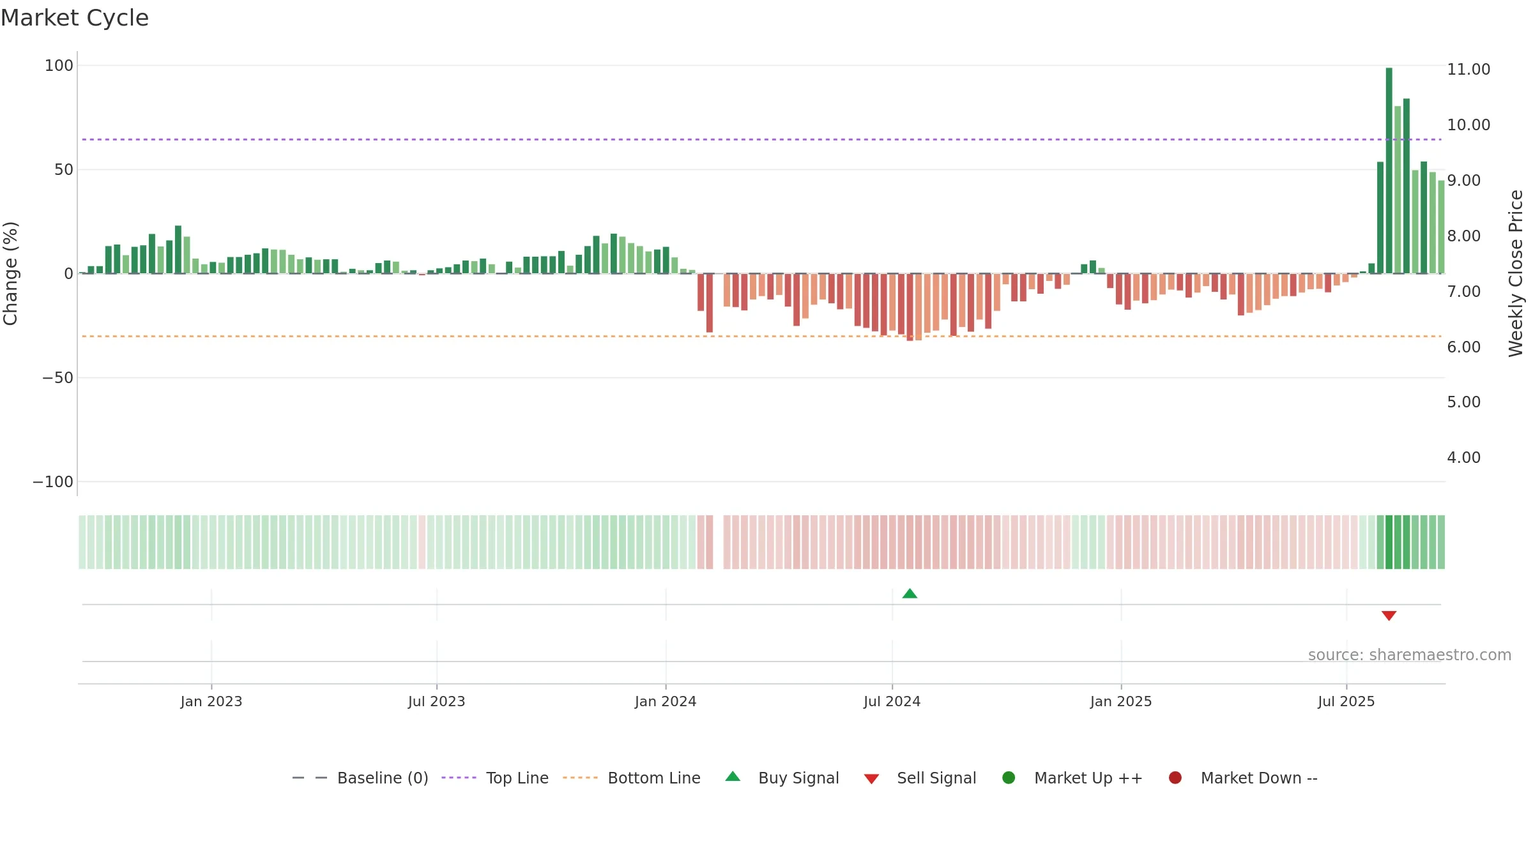Click the orange dotted bottom line on chart
The height and width of the screenshot is (862, 1533).
(761, 336)
